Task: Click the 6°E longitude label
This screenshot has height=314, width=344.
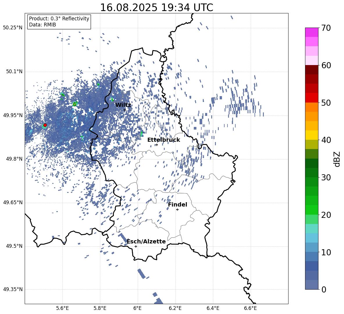Action: [137, 308]
